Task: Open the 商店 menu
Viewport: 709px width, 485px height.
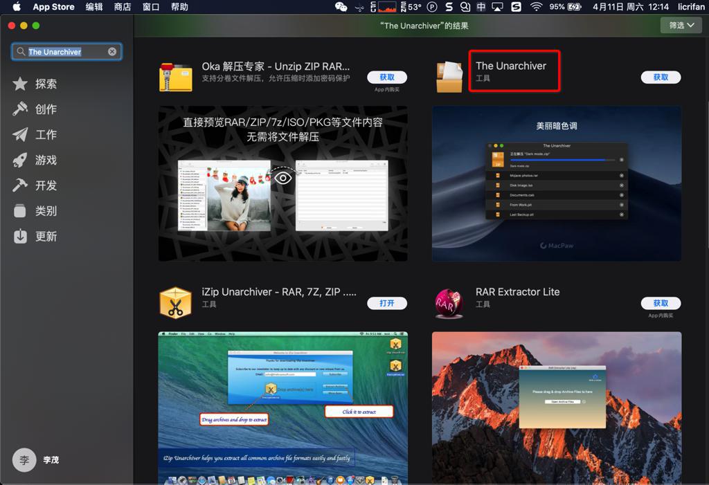Action: click(x=123, y=7)
